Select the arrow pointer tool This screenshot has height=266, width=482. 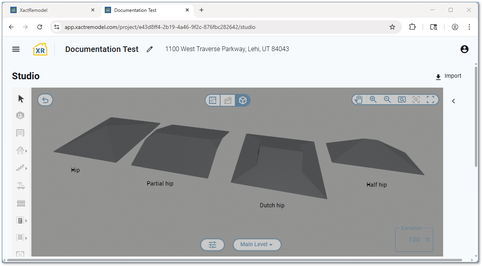click(x=21, y=99)
